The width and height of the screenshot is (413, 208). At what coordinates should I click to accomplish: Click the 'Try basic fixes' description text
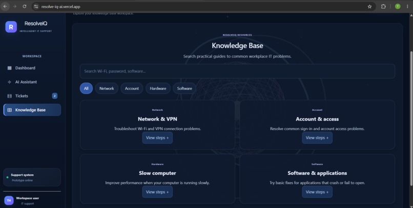pyautogui.click(x=317, y=183)
